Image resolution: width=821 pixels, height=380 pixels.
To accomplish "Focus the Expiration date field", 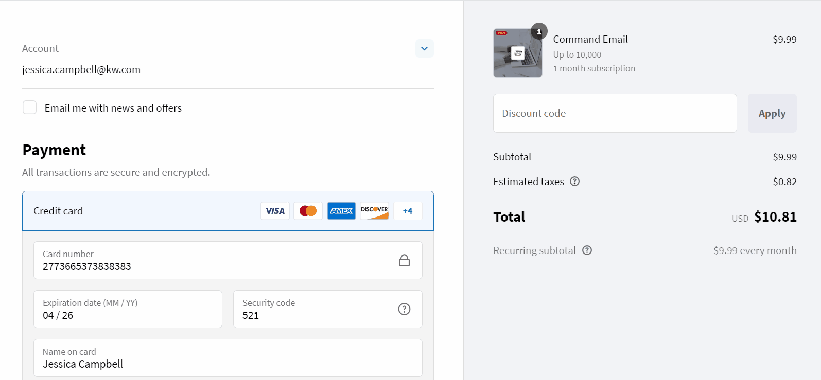I will click(x=128, y=309).
